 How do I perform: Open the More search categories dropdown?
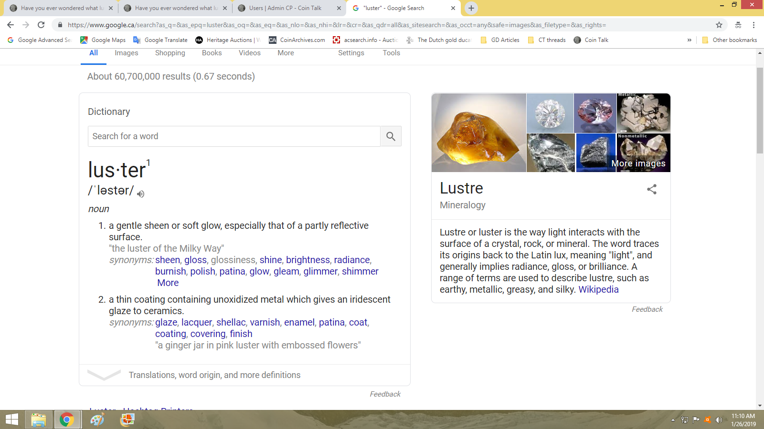286,53
